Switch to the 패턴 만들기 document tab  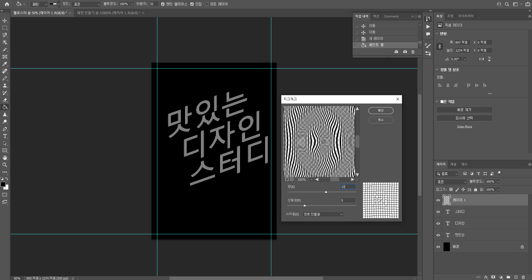(x=110, y=13)
